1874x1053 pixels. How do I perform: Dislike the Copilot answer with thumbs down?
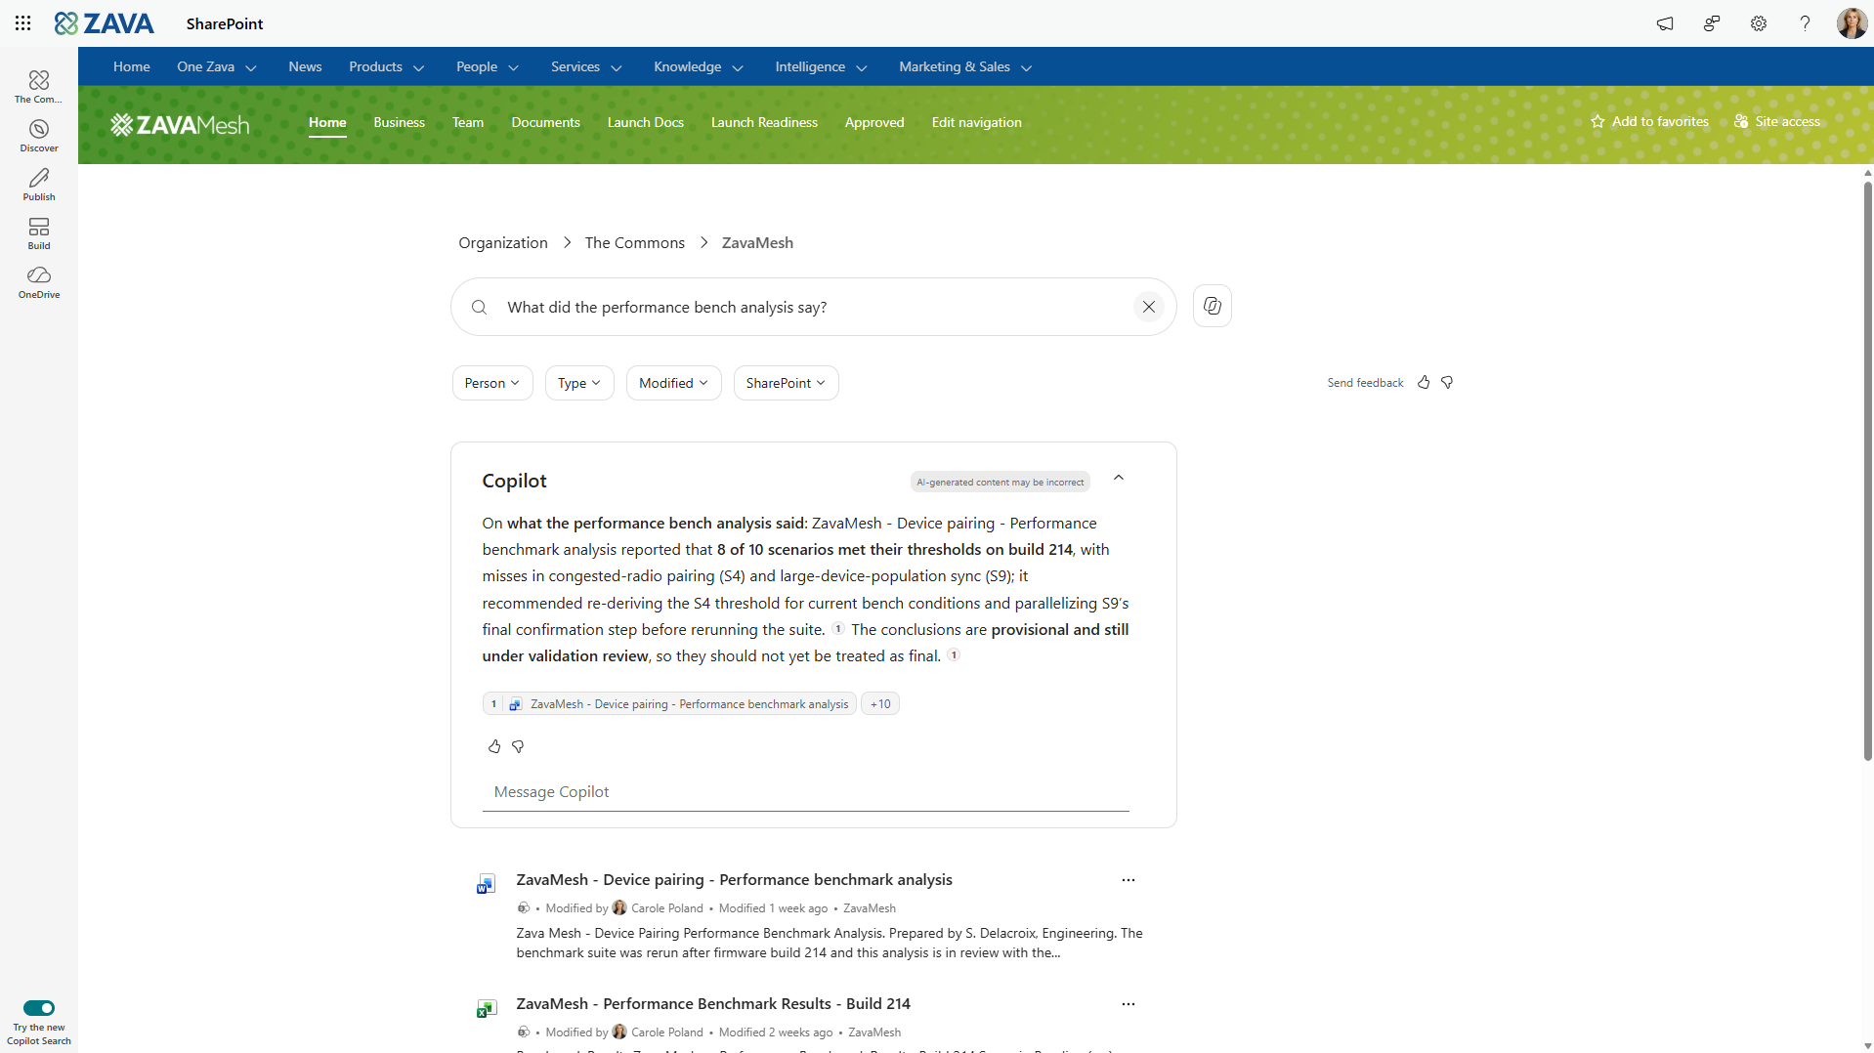point(518,746)
